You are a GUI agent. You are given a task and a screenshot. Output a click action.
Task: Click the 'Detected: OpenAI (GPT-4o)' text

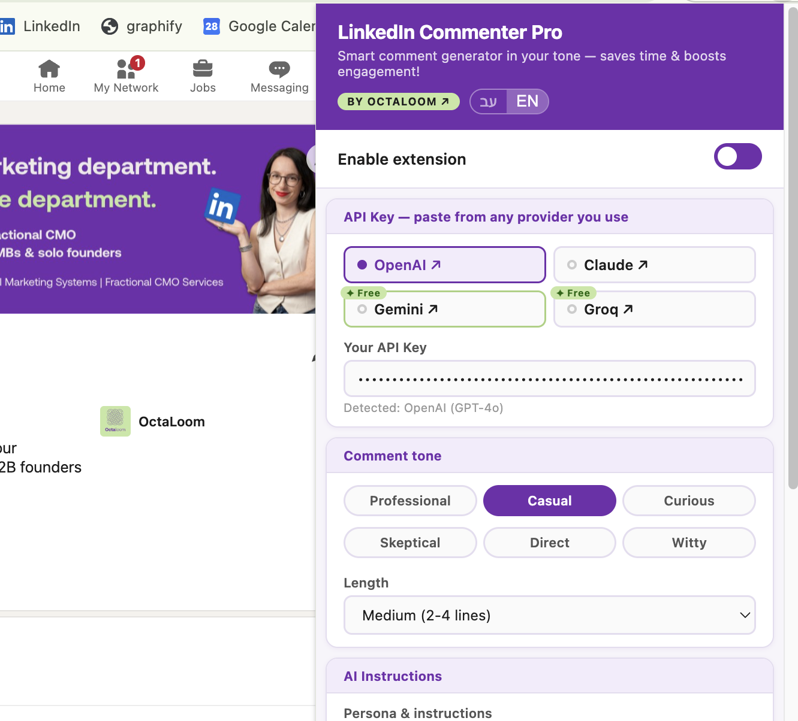click(x=423, y=408)
